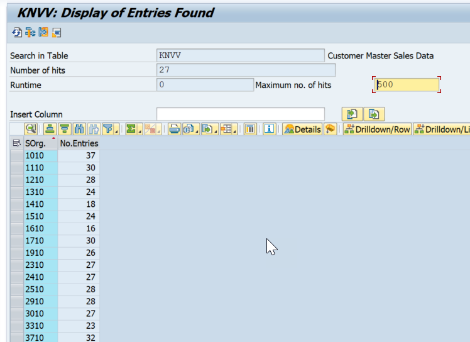Viewport: 470px width, 342px height.
Task: Click first button right of Insert Column field
Action: [351, 114]
